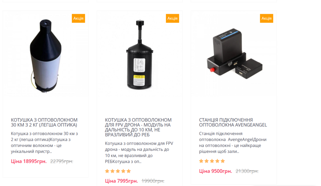Click the star rating under the AvengeAngel station

pyautogui.click(x=212, y=161)
